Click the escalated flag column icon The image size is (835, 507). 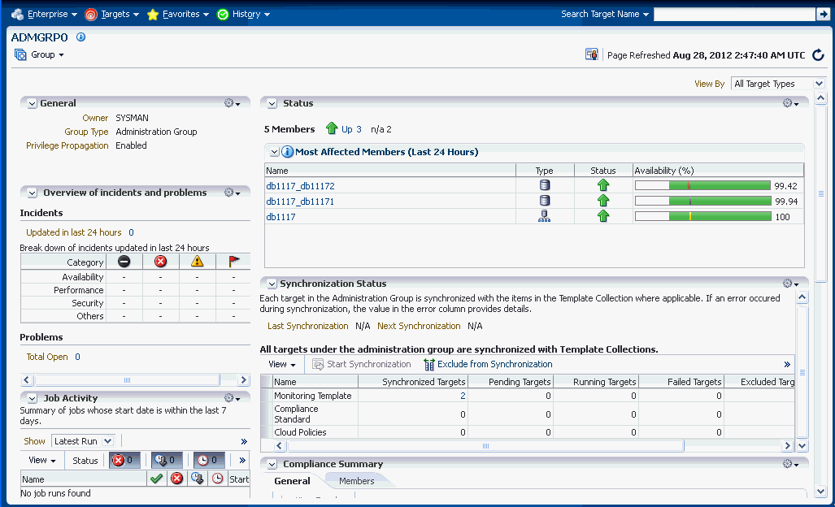[234, 261]
